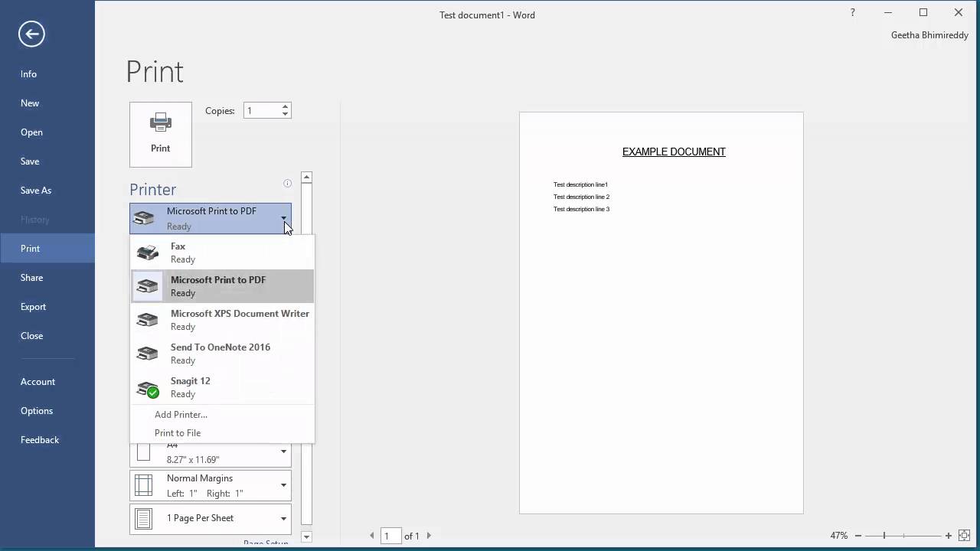Click the Pages Per Sheet icon
Image resolution: width=980 pixels, height=551 pixels.
143,518
